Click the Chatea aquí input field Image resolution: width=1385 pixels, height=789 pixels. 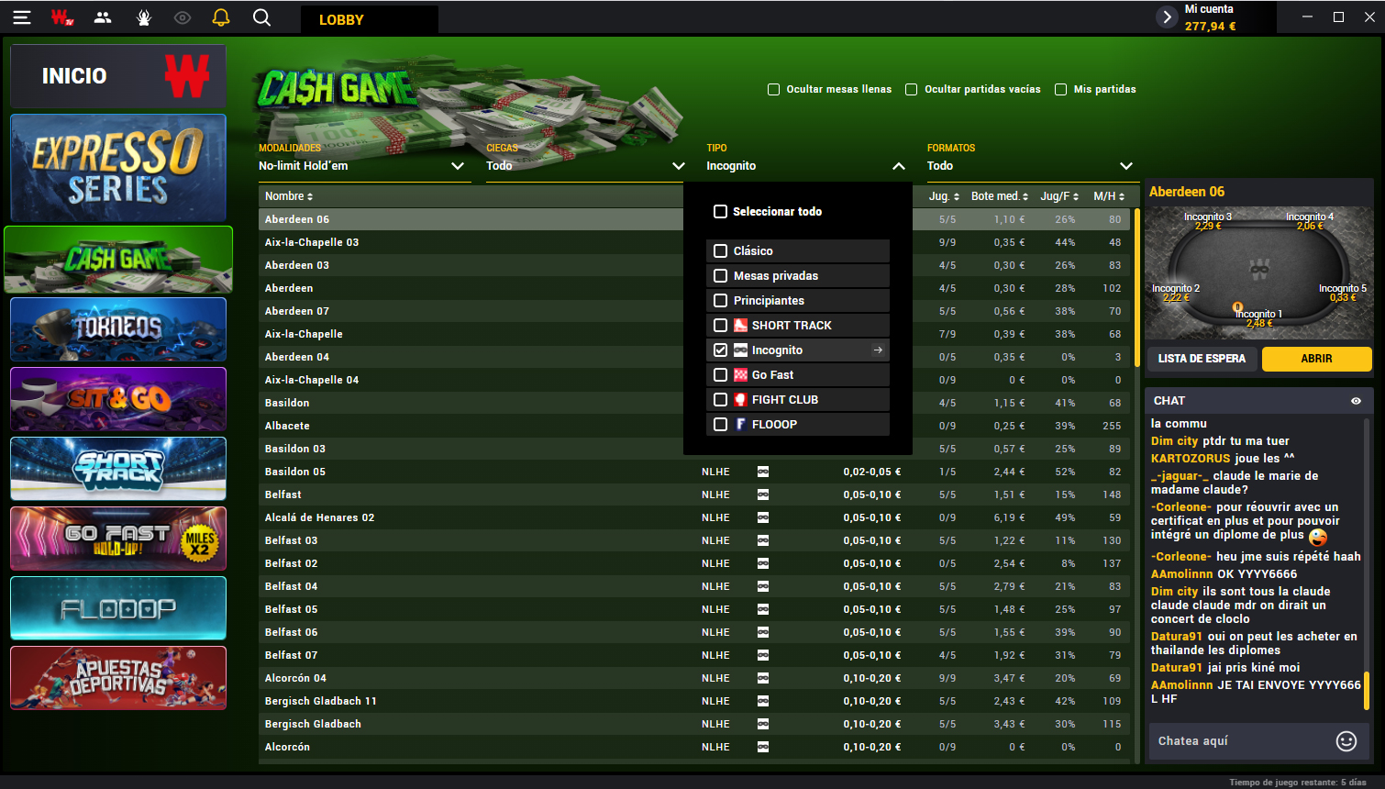coord(1238,741)
